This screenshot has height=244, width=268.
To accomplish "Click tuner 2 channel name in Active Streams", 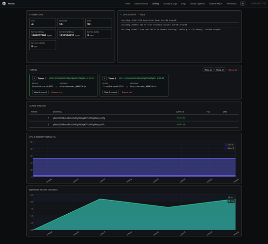I will click(x=78, y=124).
